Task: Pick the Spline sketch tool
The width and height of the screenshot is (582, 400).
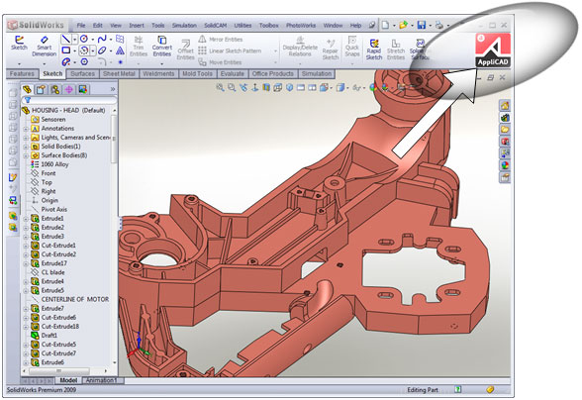Action: click(x=102, y=39)
